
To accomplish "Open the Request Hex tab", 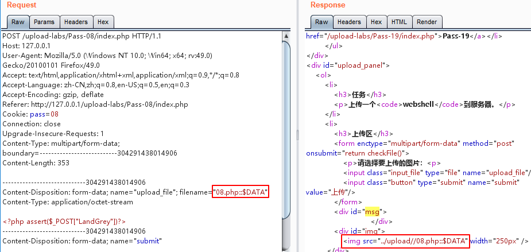I will coord(103,22).
